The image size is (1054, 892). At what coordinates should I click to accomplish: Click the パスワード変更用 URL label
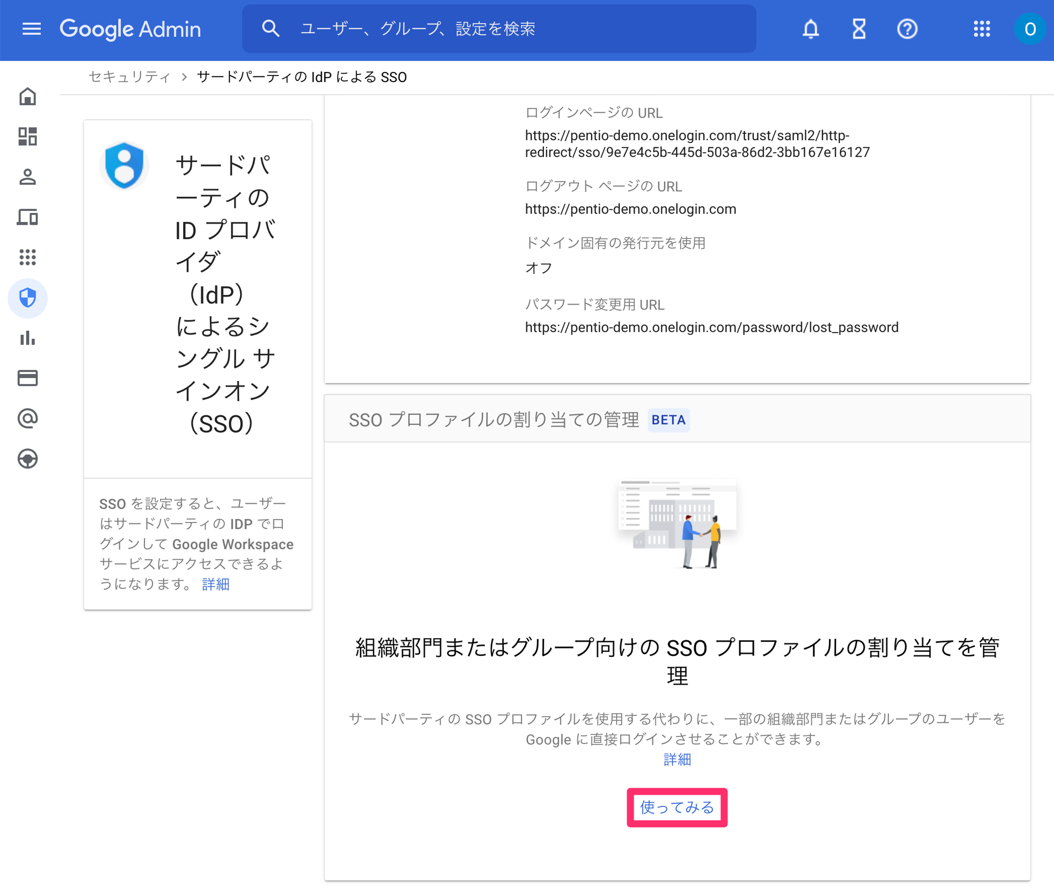coord(595,305)
